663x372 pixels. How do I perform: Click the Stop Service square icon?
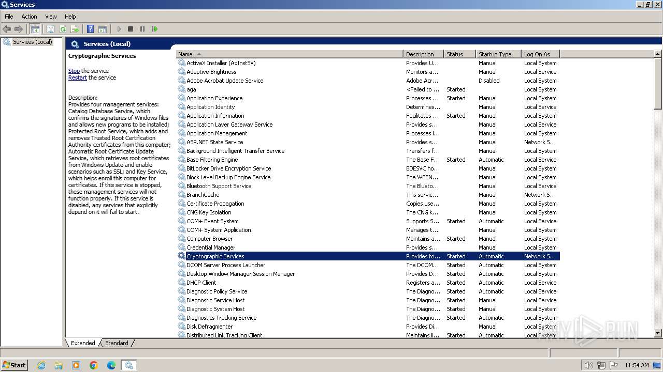click(131, 29)
